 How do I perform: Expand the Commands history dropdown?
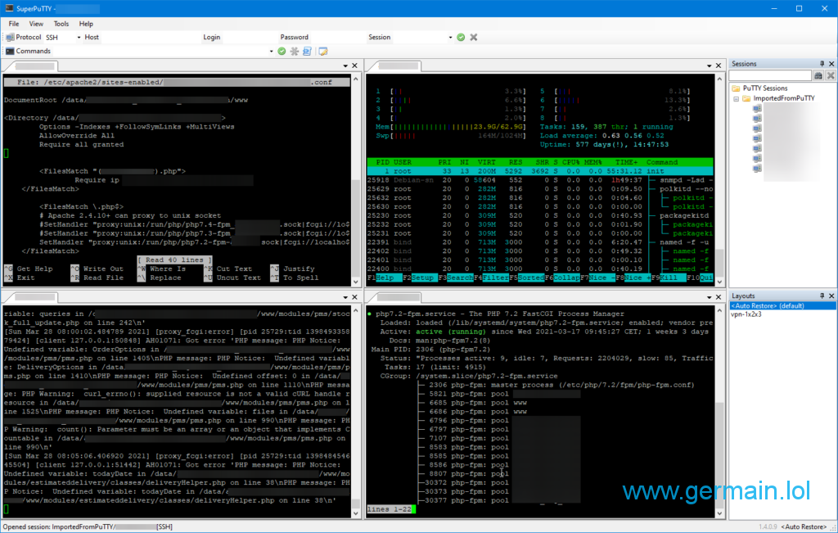(x=271, y=52)
